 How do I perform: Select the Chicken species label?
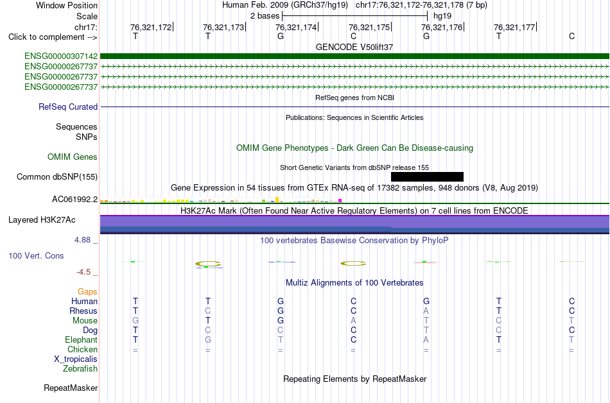[82, 349]
